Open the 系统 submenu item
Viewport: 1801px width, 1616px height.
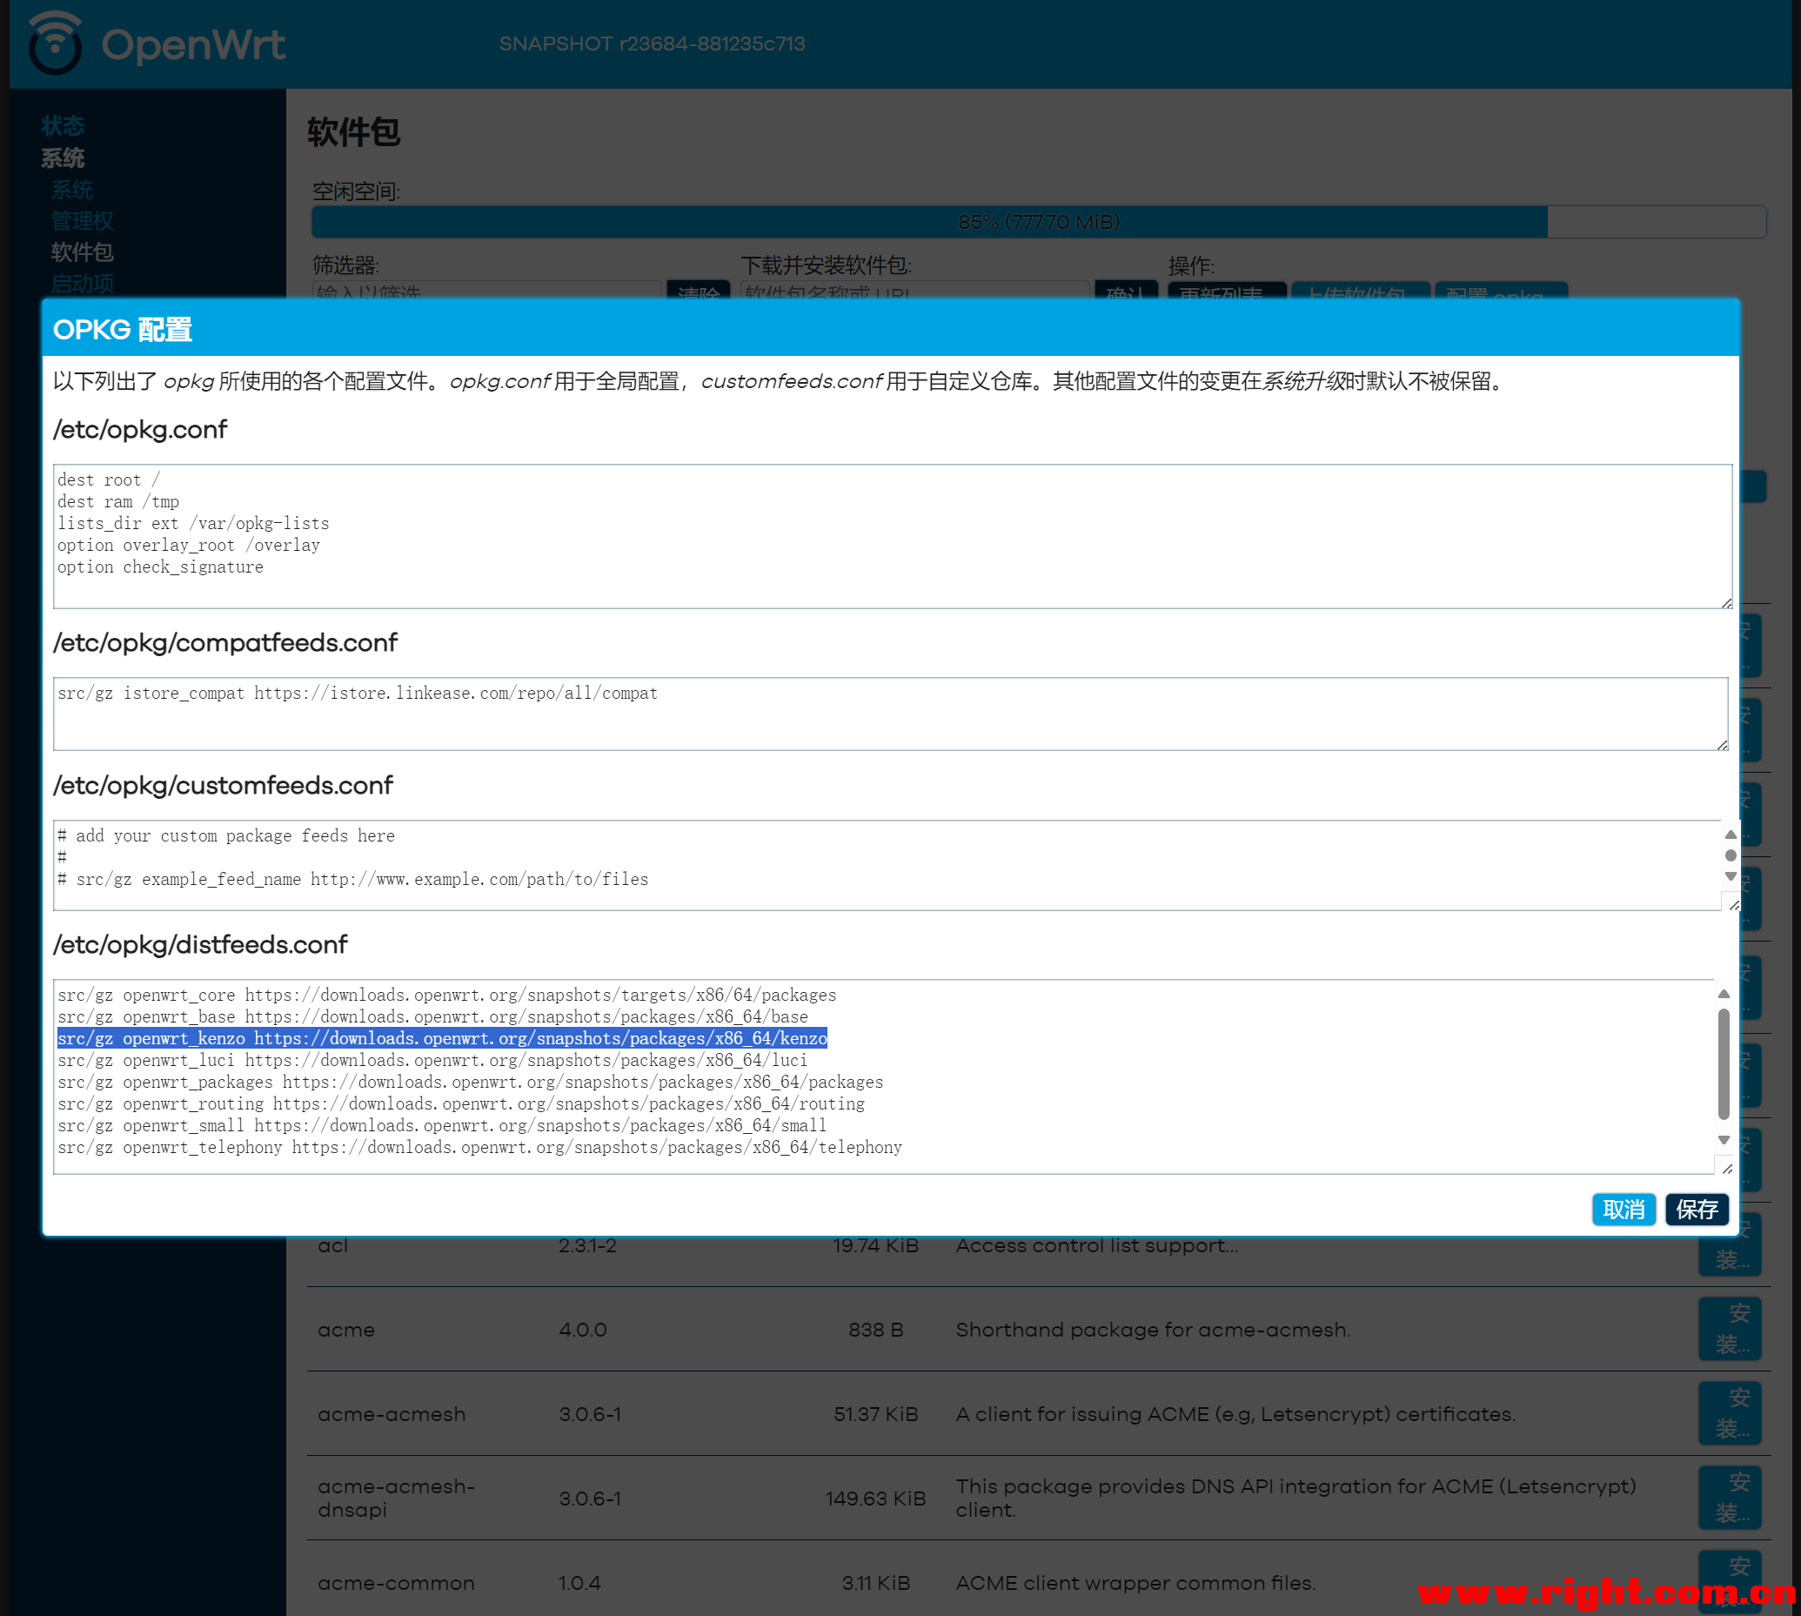(72, 189)
